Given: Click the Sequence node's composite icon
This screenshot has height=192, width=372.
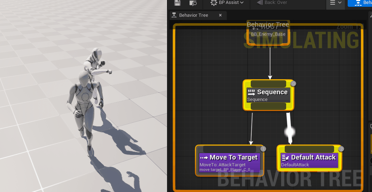Looking at the screenshot, I should 251,92.
